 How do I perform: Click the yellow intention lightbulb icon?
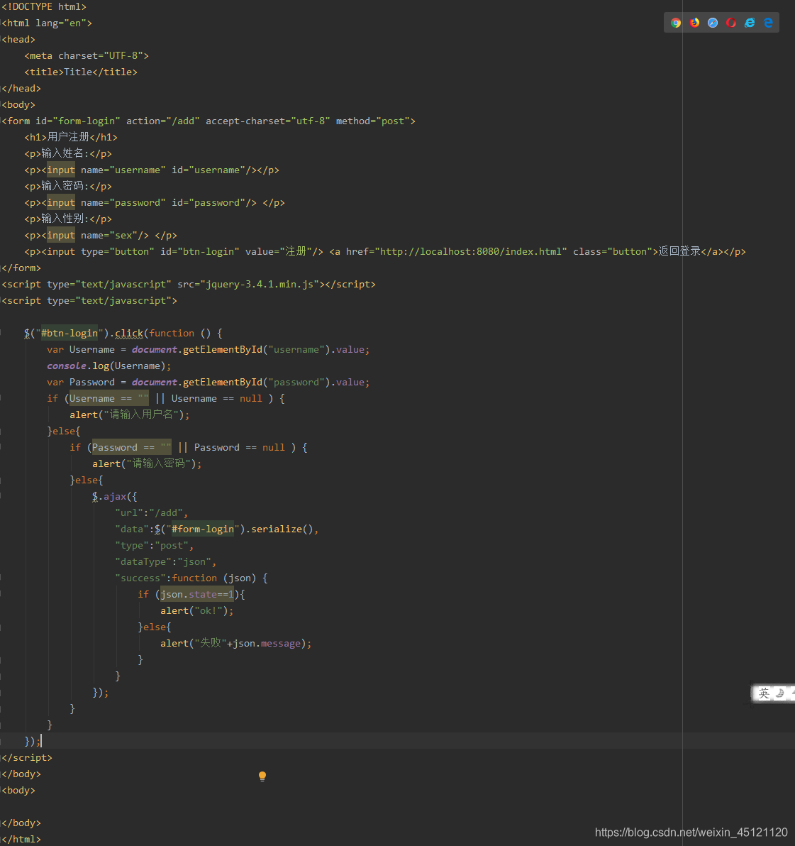pos(262,776)
